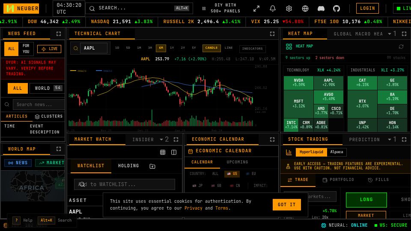This screenshot has height=231, width=411.
Task: Click the news search magnifier icon
Action: [x=7, y=104]
